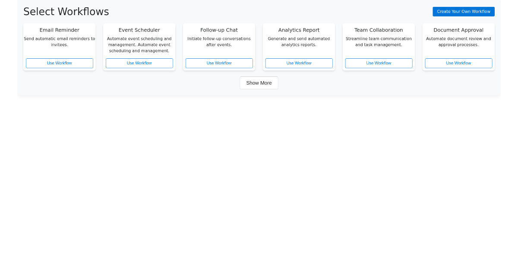Viewport: 518px width, 272px height.
Task: Use the Email Reminder workflow
Action: click(x=59, y=63)
